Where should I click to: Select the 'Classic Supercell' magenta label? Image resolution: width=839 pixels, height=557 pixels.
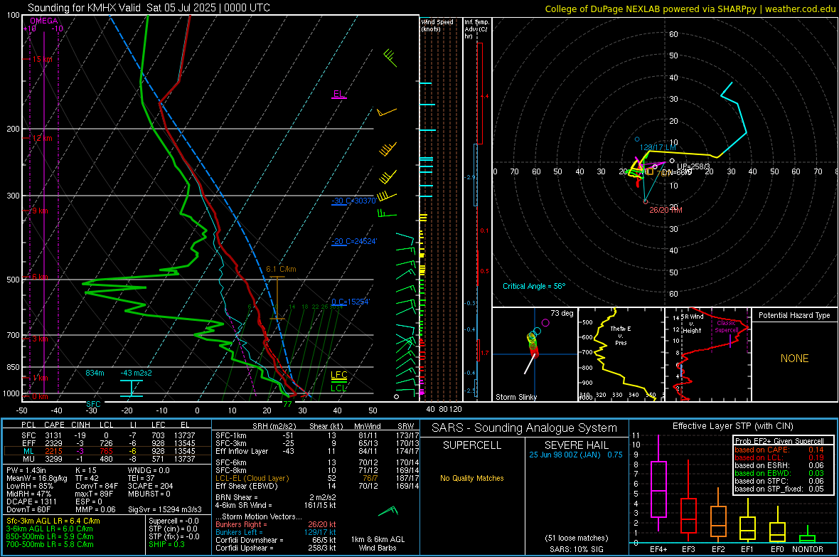(x=726, y=327)
